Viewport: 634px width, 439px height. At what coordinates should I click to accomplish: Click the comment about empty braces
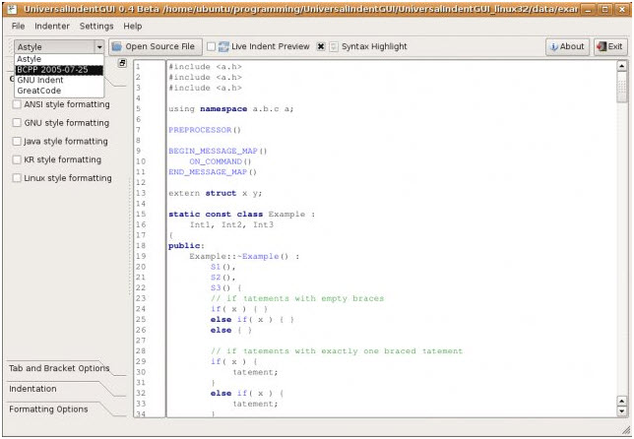click(297, 298)
